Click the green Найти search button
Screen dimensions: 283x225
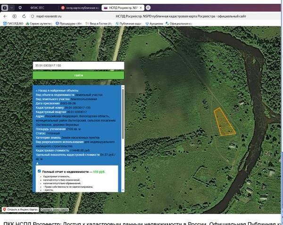point(78,75)
